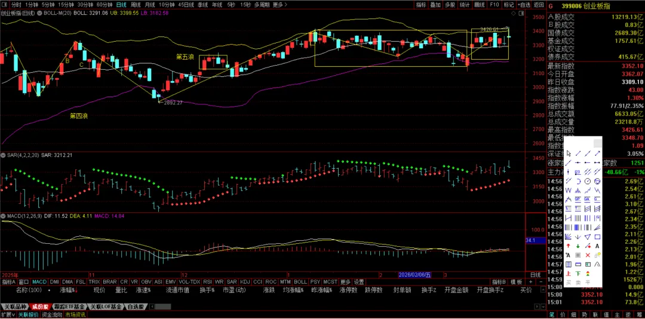Click the lightbulb icon in drawing palette

pos(597,255)
